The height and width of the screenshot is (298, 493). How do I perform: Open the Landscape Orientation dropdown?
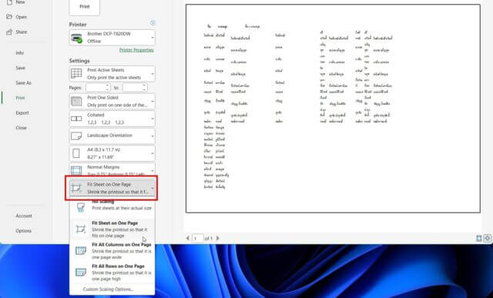[112, 136]
